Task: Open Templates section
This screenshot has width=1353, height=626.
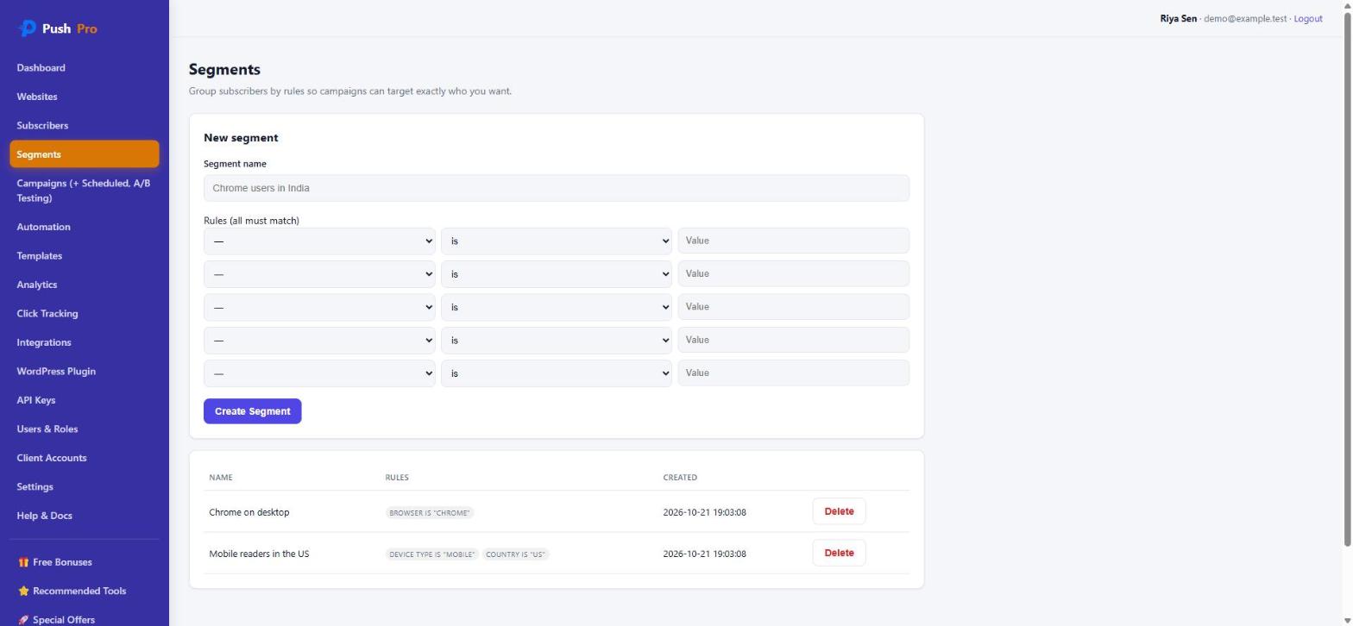Action: pyautogui.click(x=85, y=256)
